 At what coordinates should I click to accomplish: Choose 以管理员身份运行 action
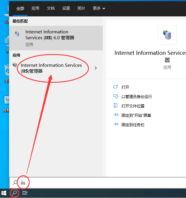(x=136, y=97)
